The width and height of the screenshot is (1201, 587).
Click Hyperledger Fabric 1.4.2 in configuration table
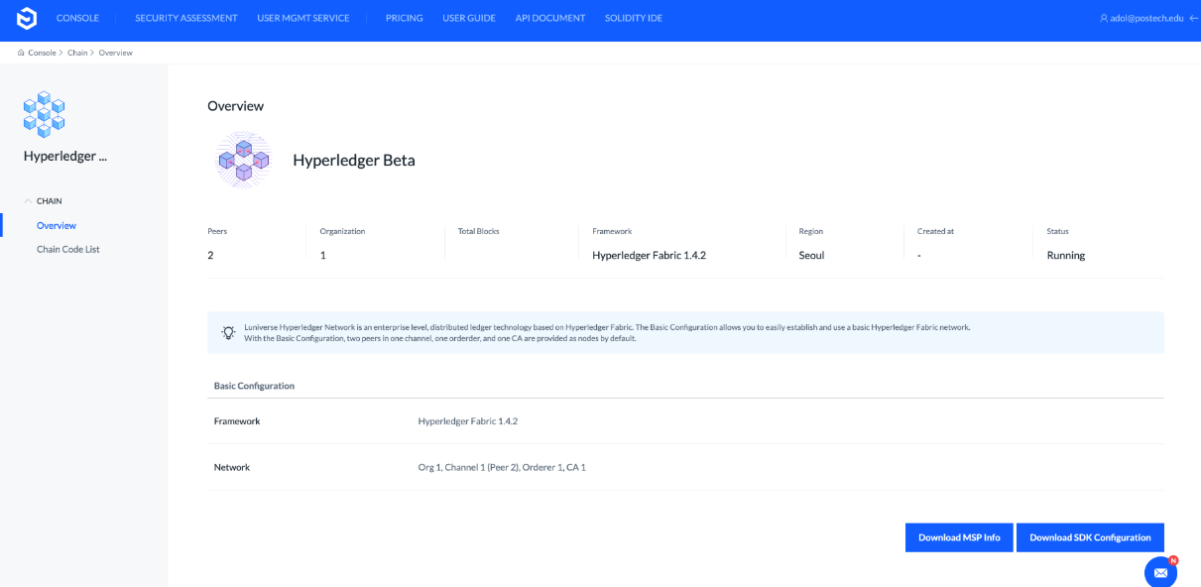click(468, 421)
